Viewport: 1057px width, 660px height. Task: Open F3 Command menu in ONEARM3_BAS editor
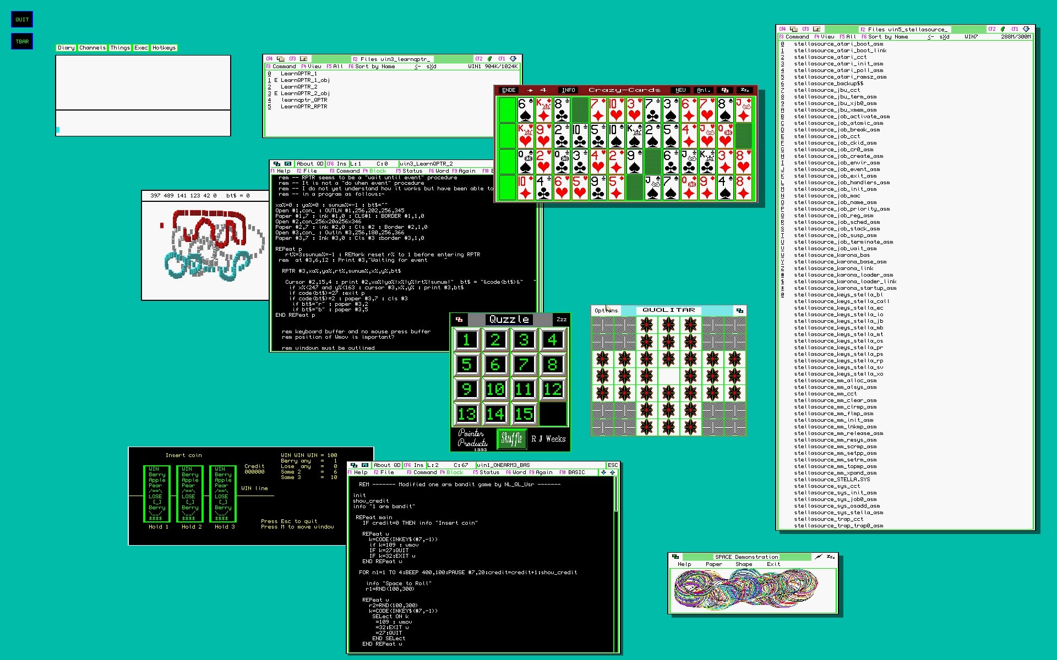coord(422,472)
